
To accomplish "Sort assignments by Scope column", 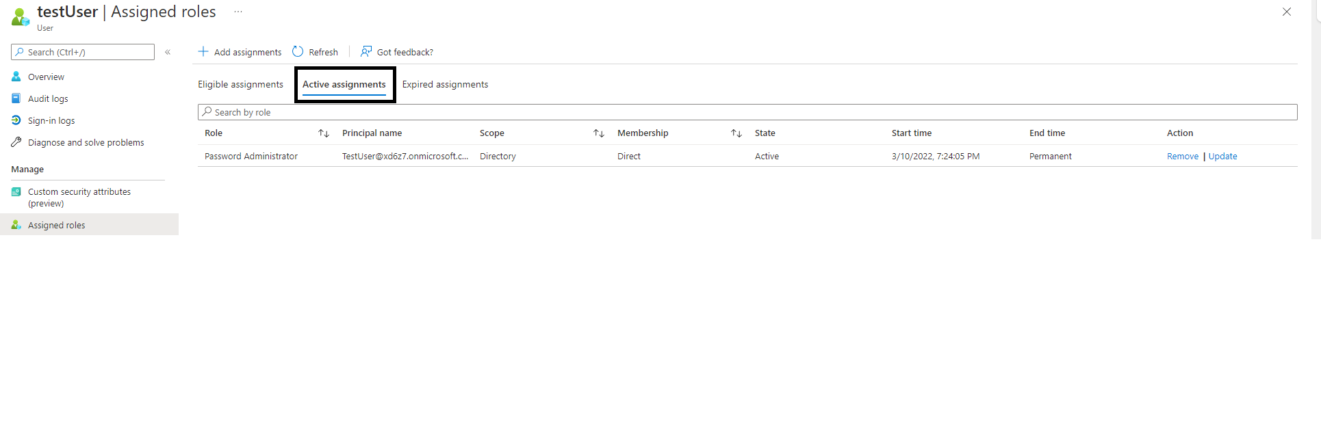I will click(599, 133).
